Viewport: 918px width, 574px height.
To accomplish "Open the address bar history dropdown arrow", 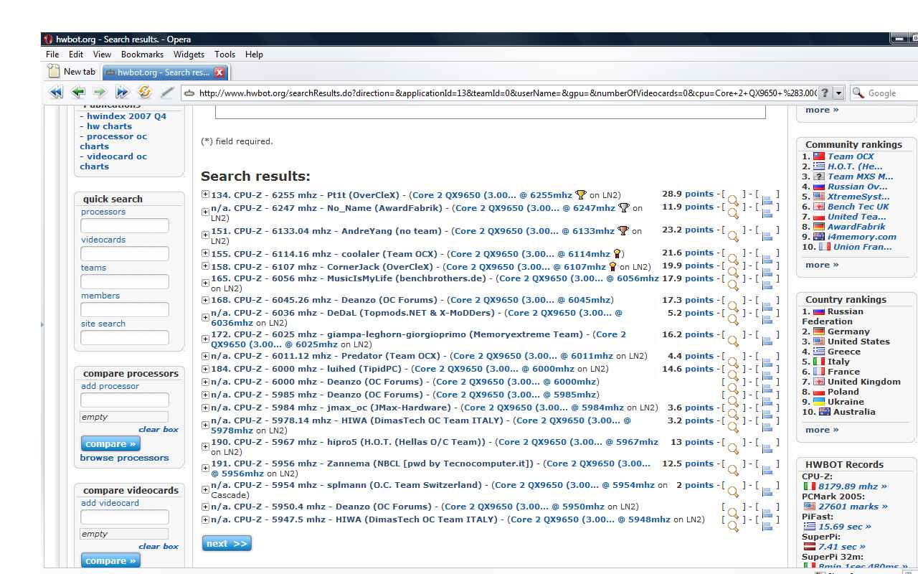I will coord(838,93).
